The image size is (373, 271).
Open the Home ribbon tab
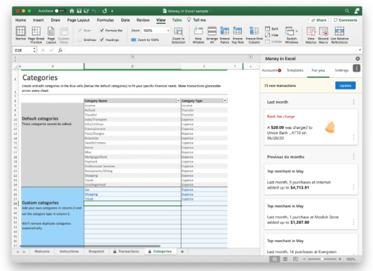[21, 20]
